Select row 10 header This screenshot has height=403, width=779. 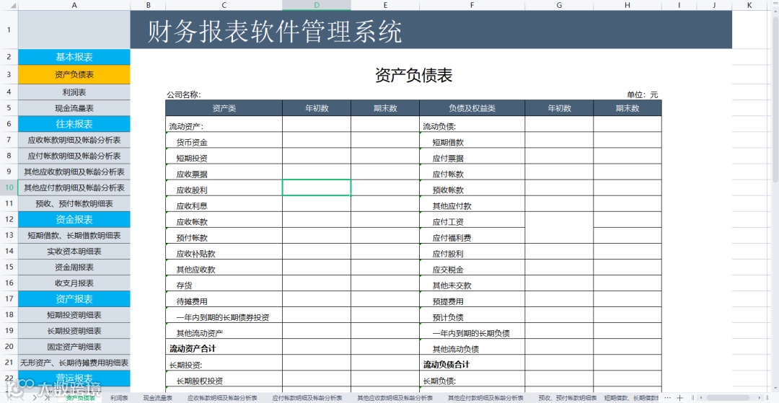point(9,187)
